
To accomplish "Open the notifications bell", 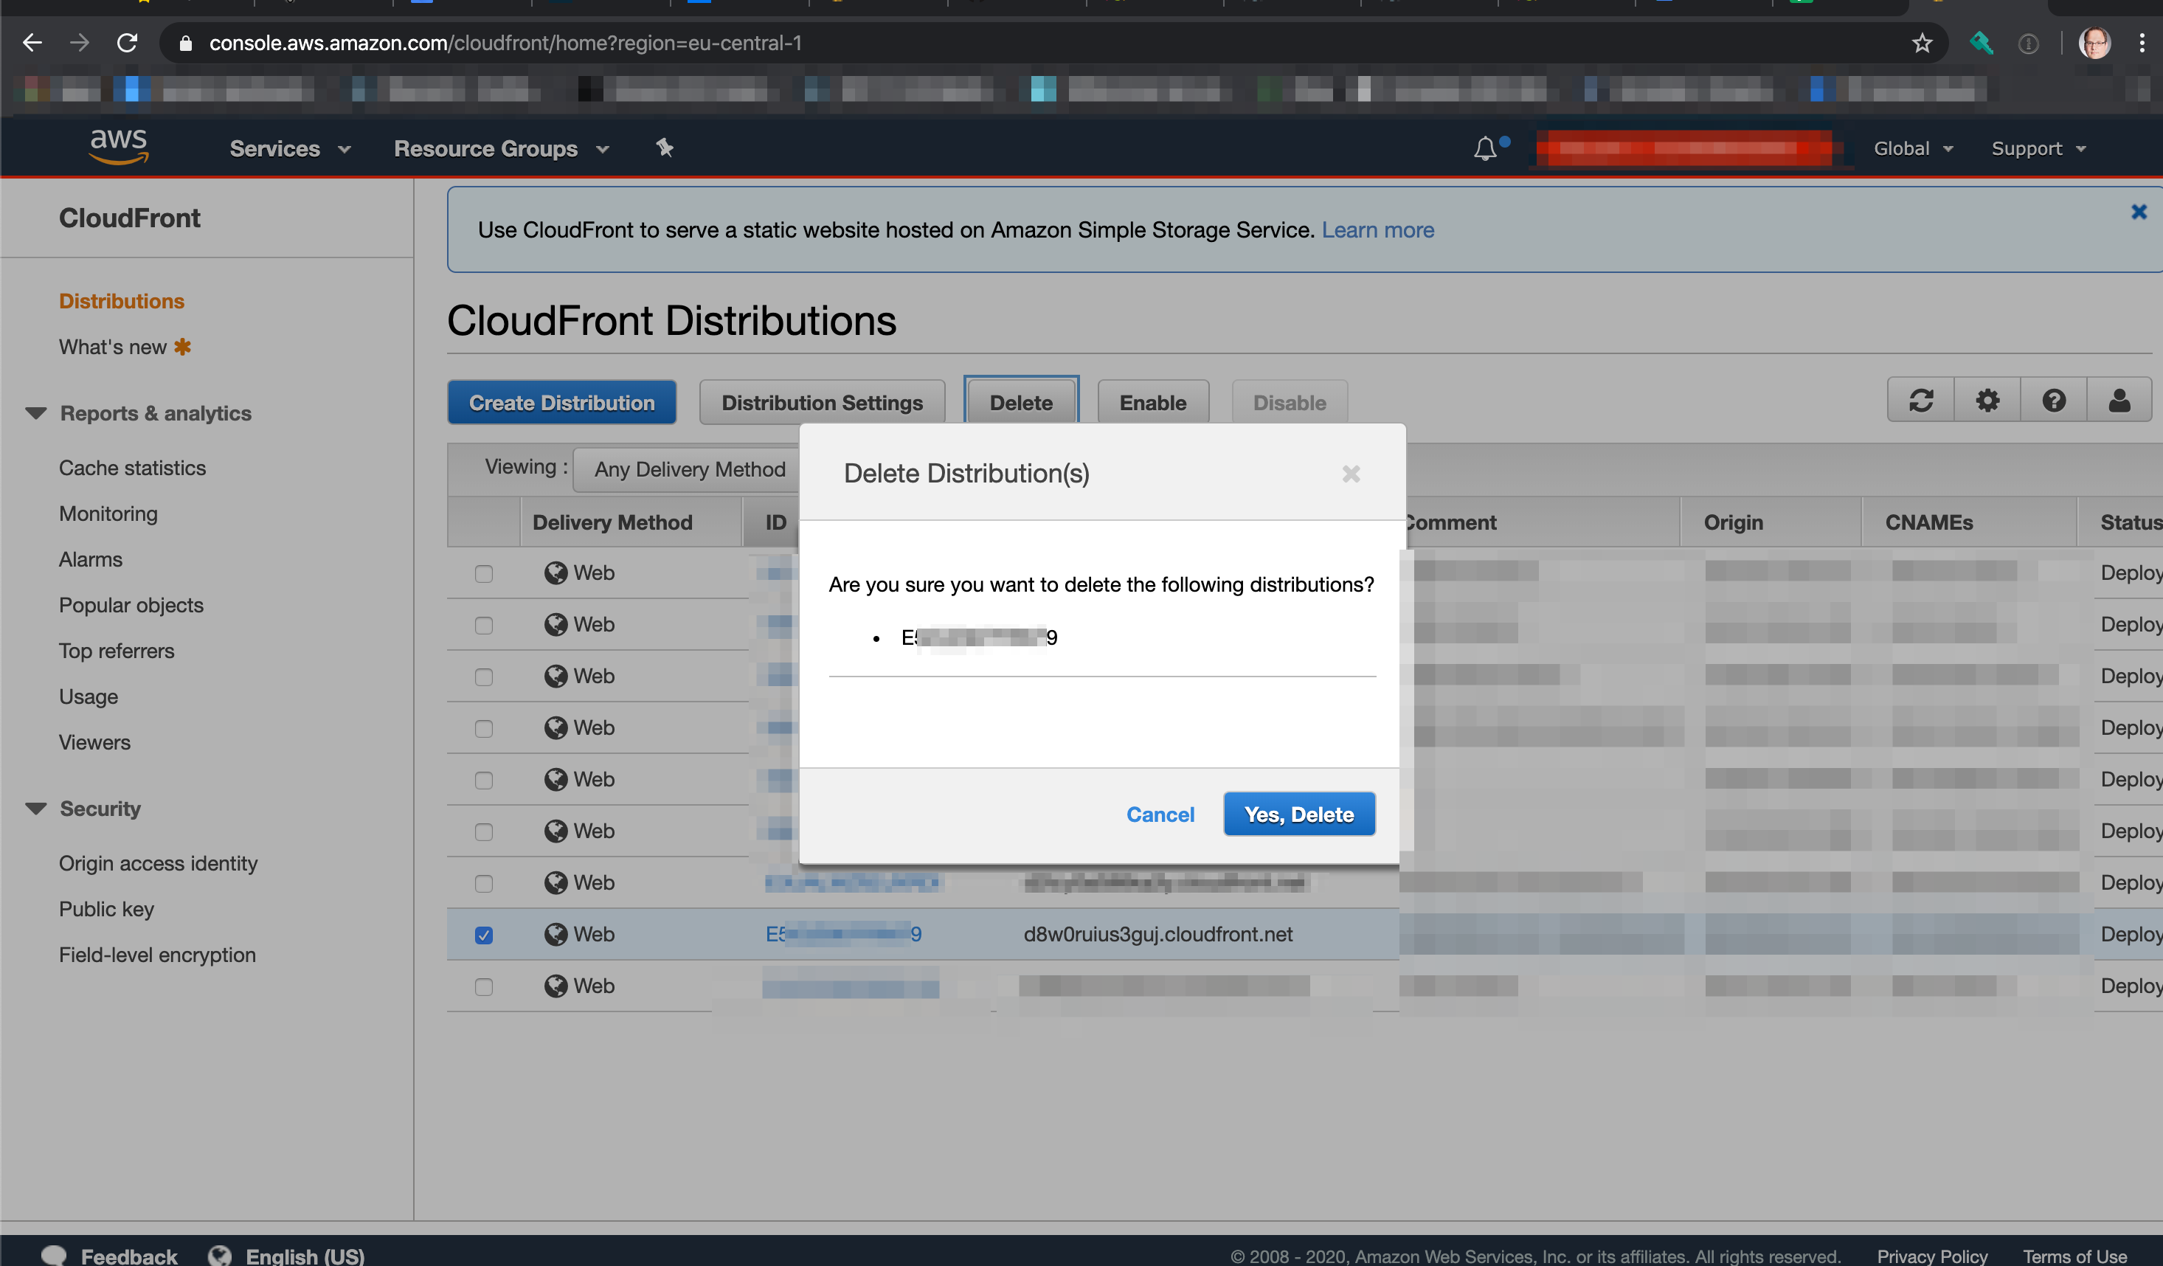I will pyautogui.click(x=1485, y=148).
